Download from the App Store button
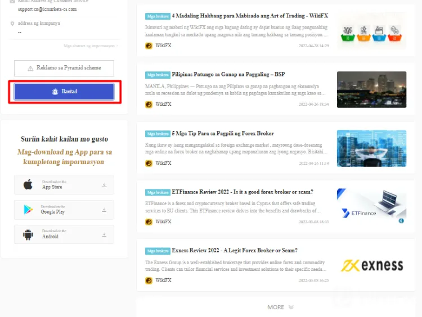 64,185
